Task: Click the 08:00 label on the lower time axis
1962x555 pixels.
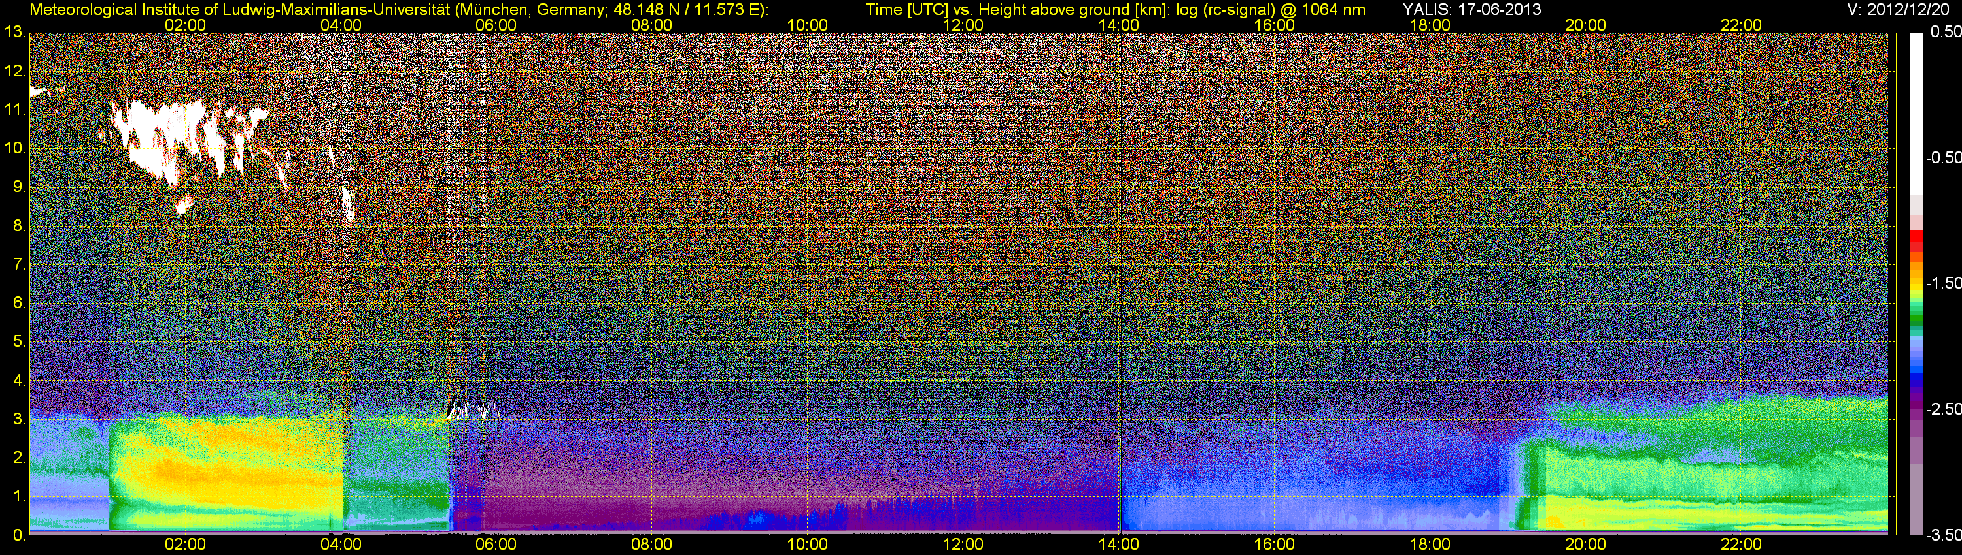Action: 652,545
